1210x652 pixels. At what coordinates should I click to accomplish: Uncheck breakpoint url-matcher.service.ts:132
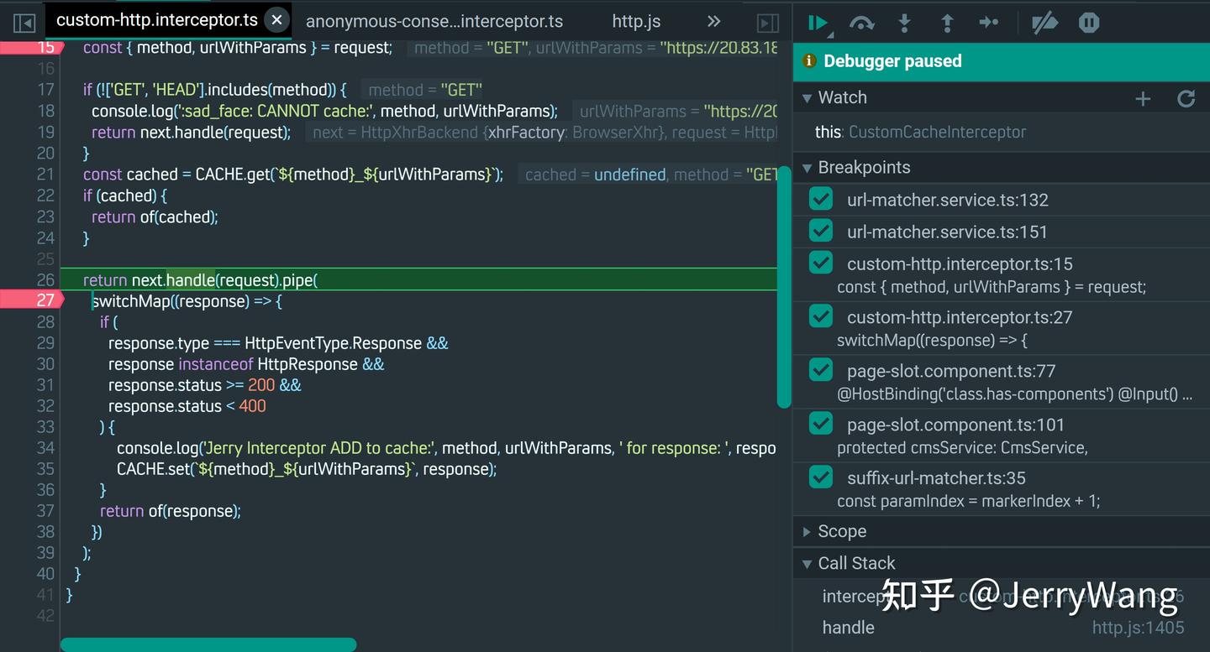click(x=821, y=199)
